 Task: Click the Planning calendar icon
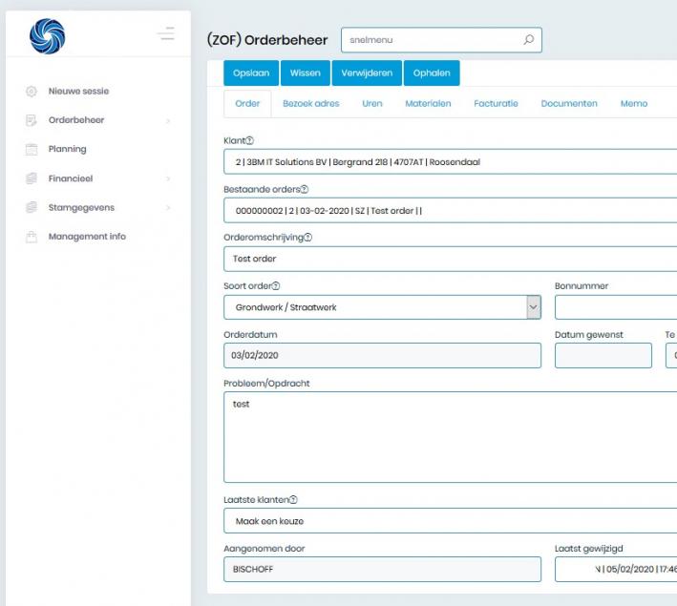click(31, 150)
